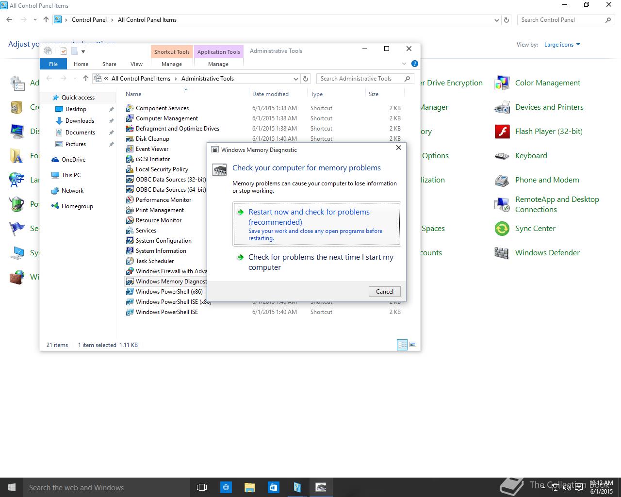Open the View ribbon tab
Screen dimensions: 621x497
[136, 64]
